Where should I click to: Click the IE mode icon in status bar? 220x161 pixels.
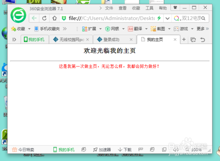tap(152, 150)
